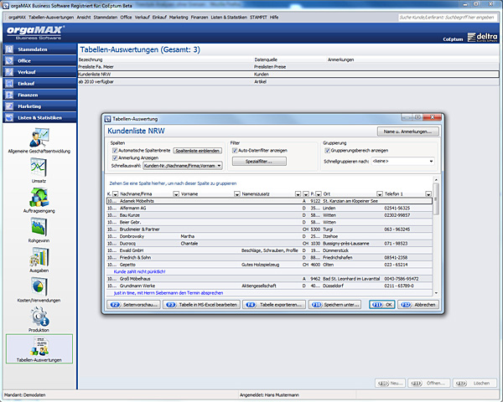Screen dimensions: 503x402
Task: Open filter arrow for K. column
Action: tap(115, 194)
